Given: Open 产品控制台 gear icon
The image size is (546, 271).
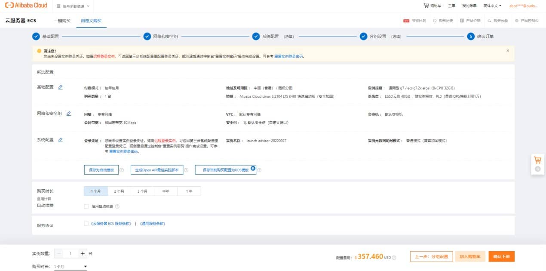Looking at the screenshot, I should pos(517,21).
